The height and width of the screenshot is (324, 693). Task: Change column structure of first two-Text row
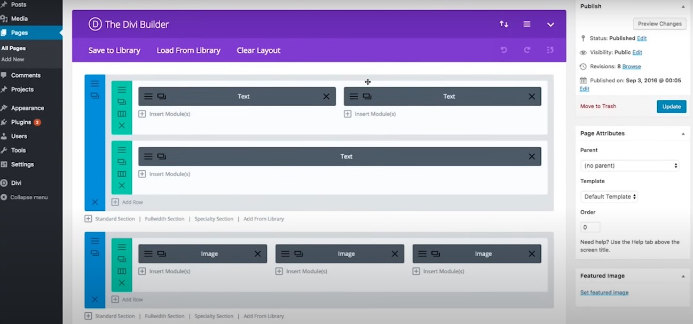[x=122, y=114]
